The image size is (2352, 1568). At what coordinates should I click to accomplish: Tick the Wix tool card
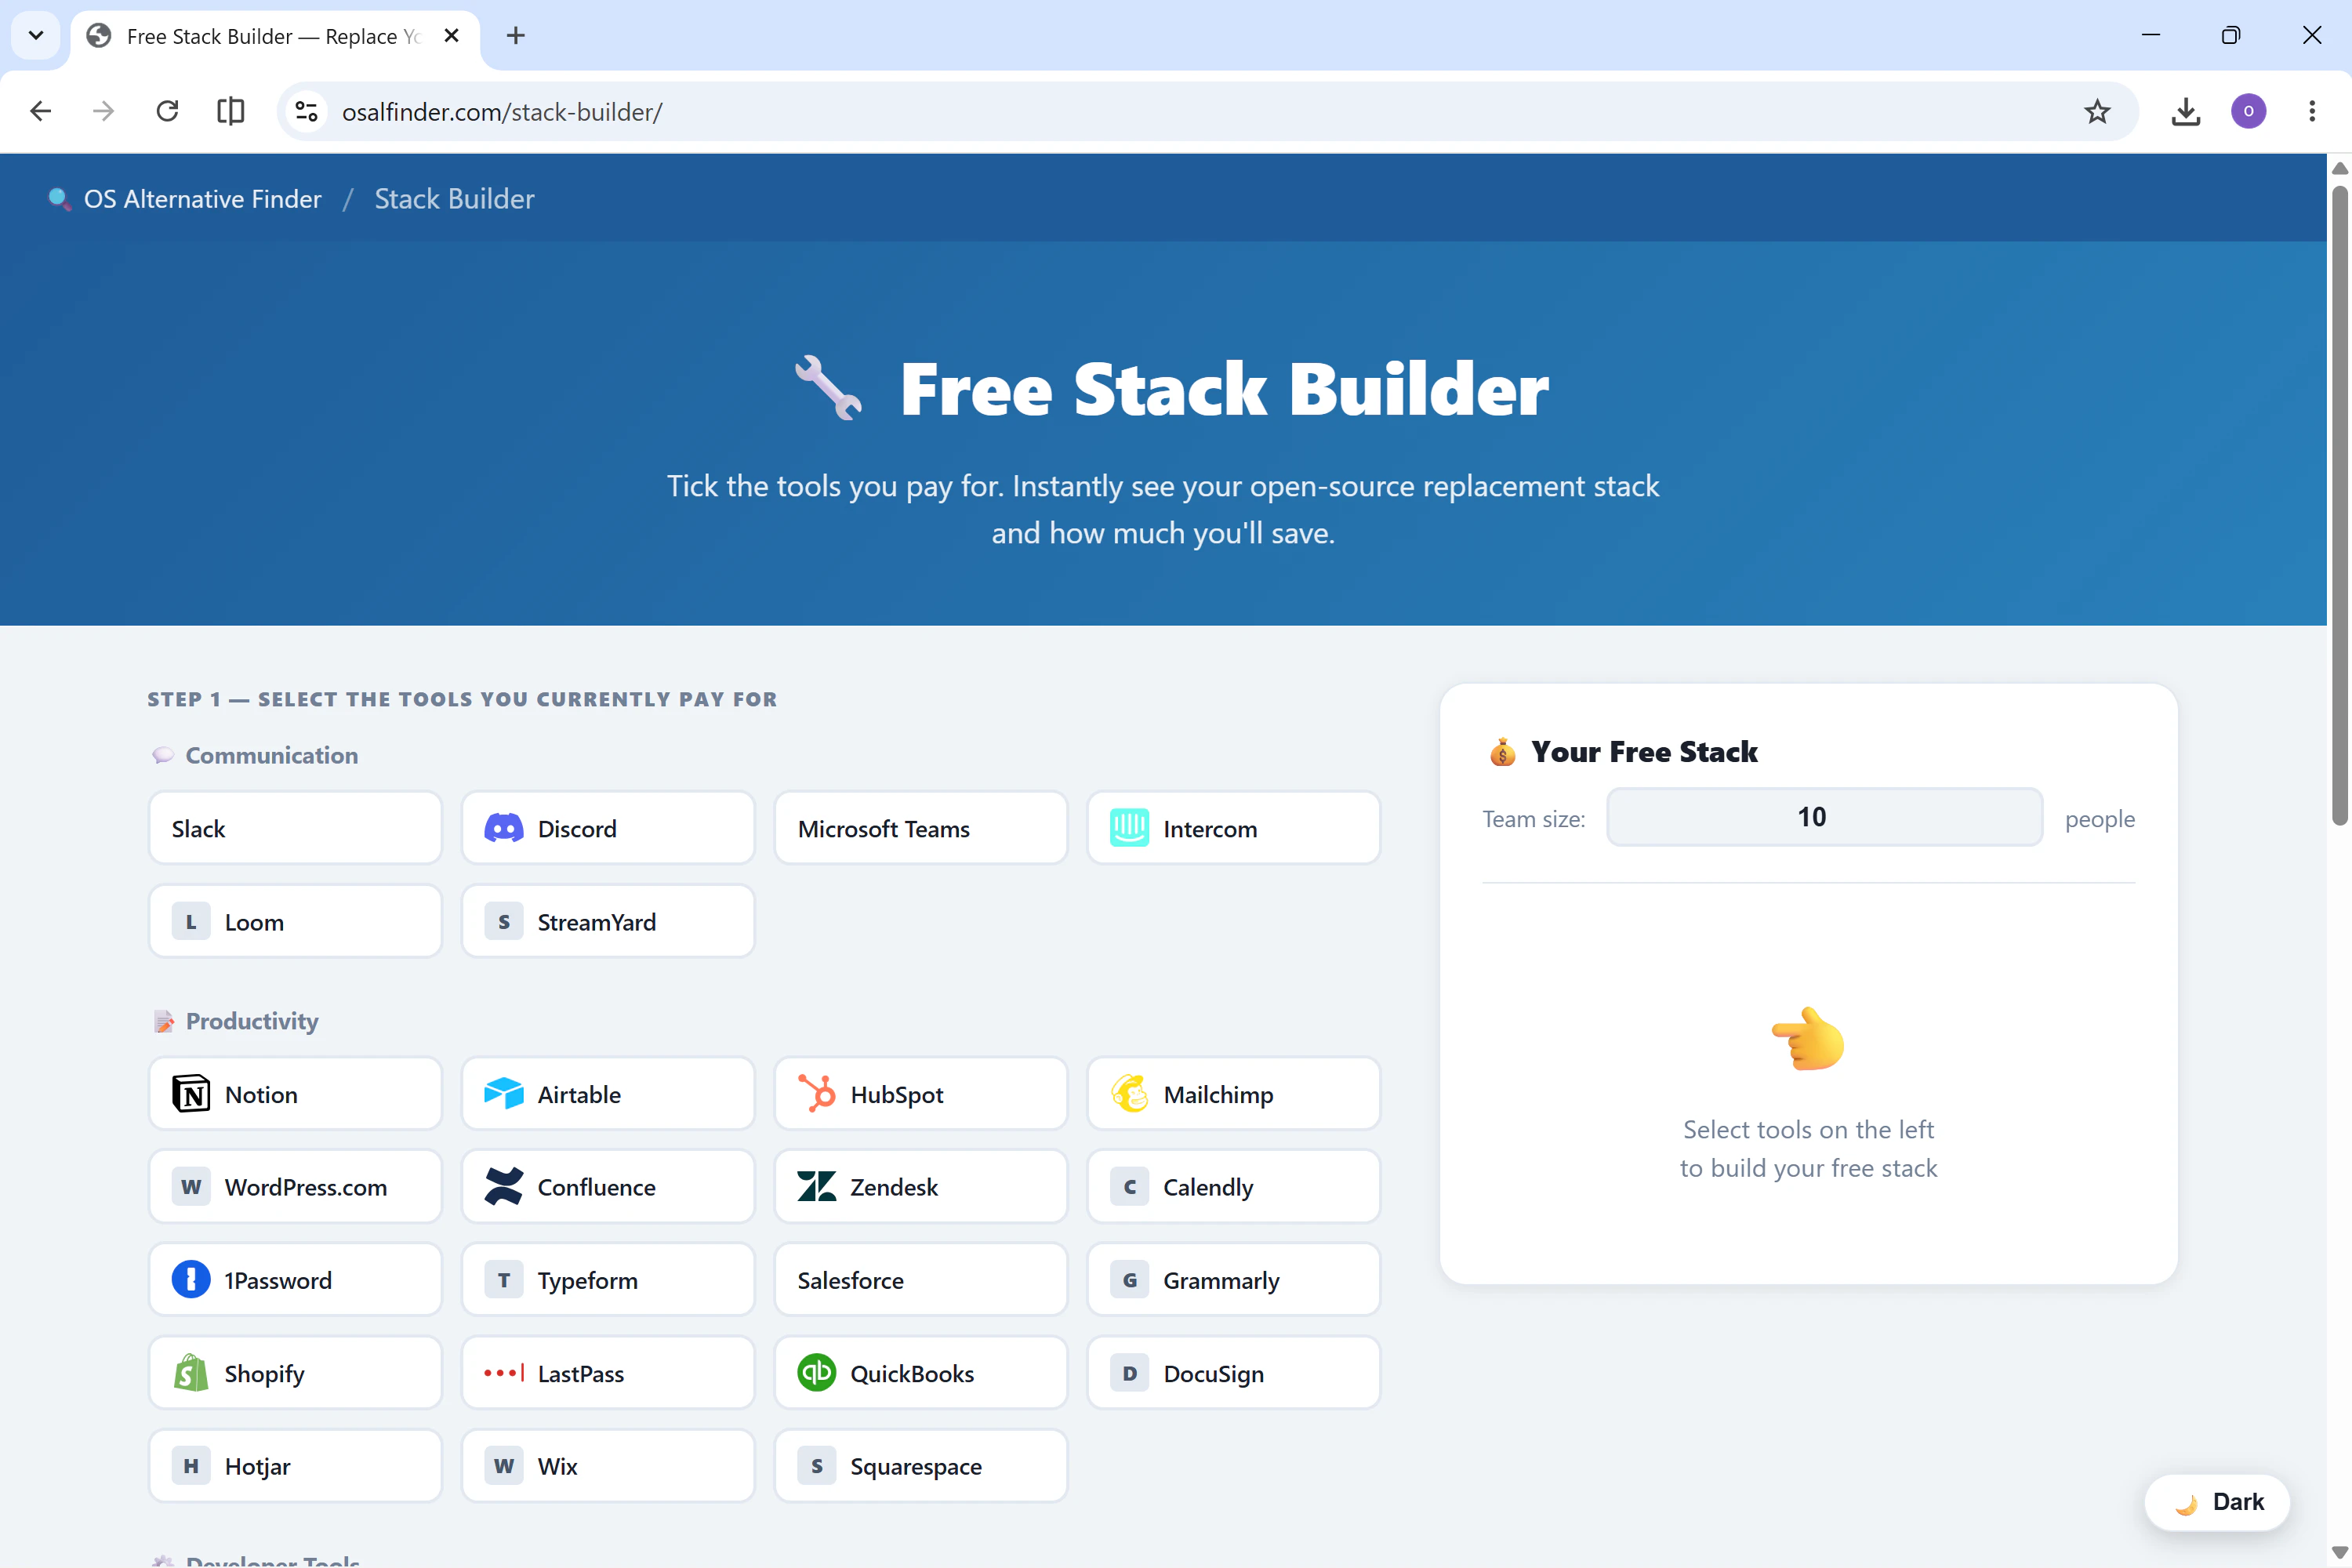click(x=608, y=1465)
